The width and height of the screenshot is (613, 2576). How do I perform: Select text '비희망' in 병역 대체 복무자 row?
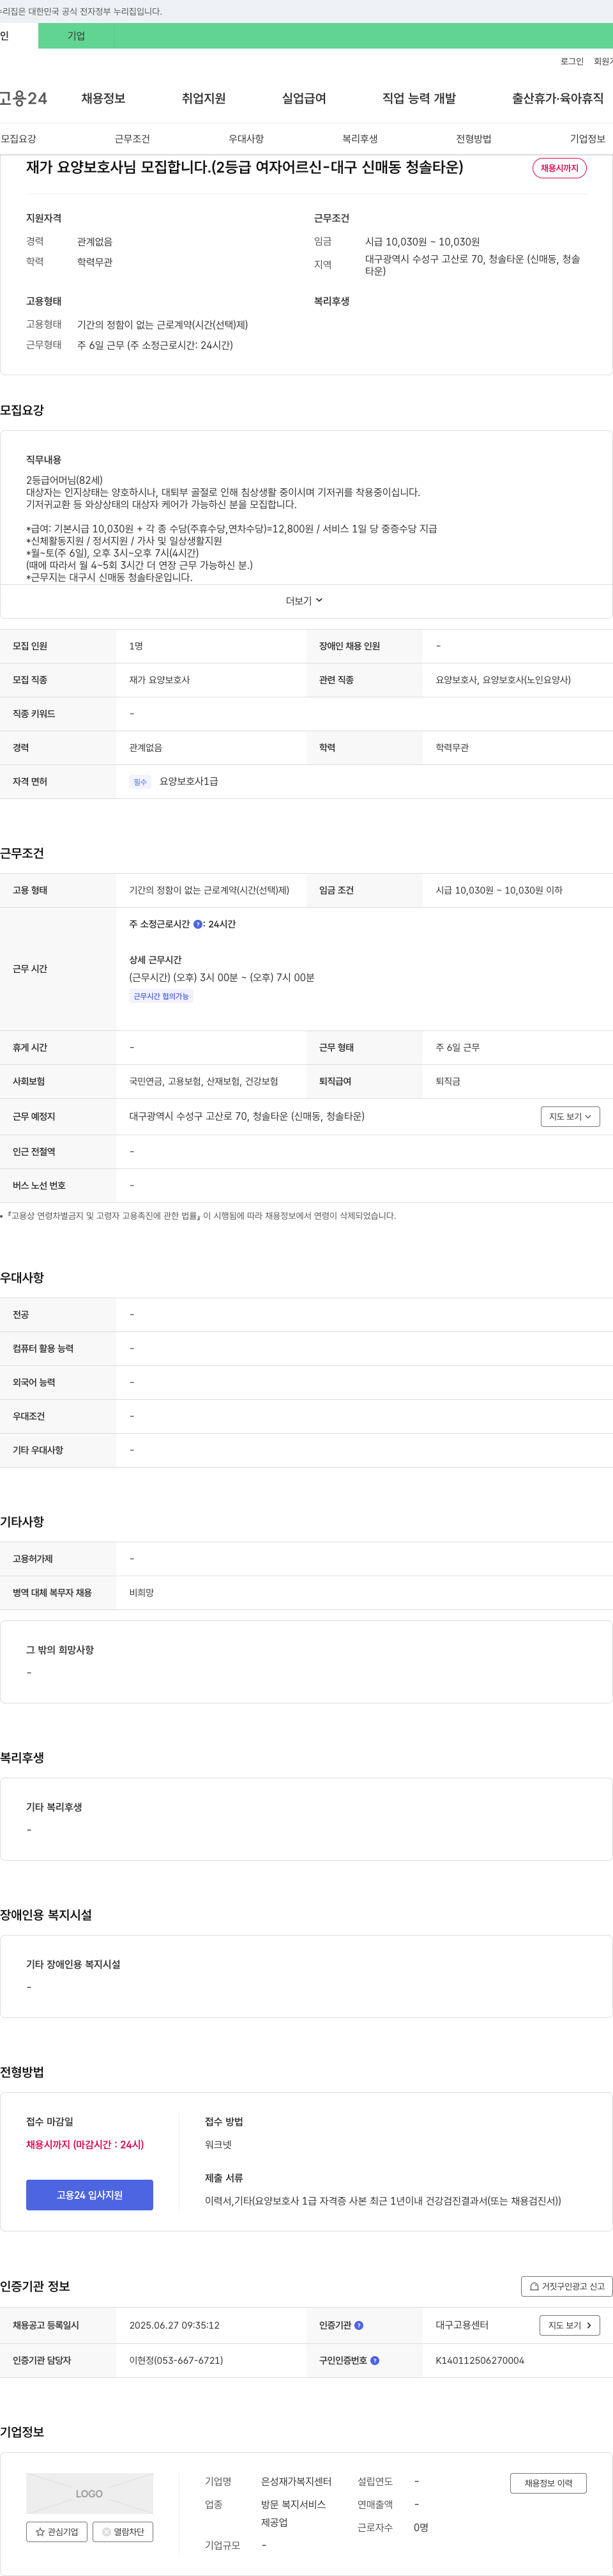tap(142, 1592)
